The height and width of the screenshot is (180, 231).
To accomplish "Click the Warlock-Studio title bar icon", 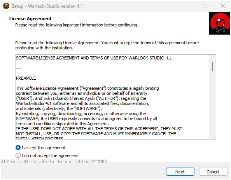I will pyautogui.click(x=6, y=6).
